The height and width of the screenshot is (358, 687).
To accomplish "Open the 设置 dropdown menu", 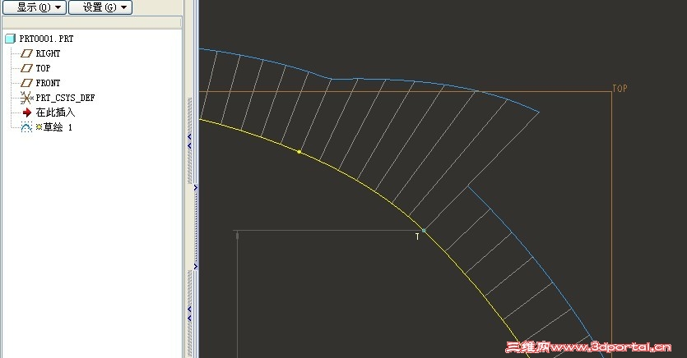I will tap(100, 7).
